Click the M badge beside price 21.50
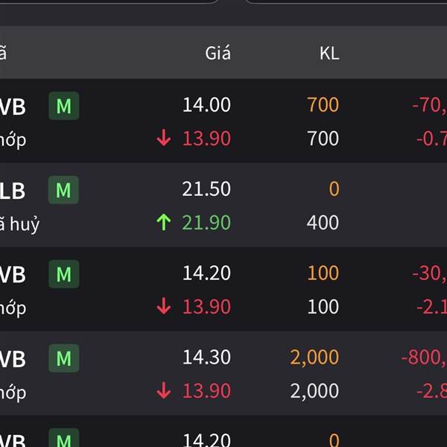The height and width of the screenshot is (447, 447). point(63,190)
